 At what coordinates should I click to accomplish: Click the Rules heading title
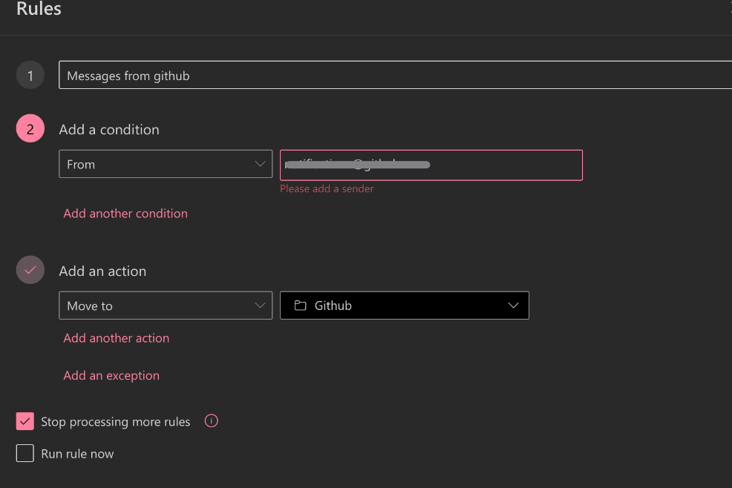[39, 10]
